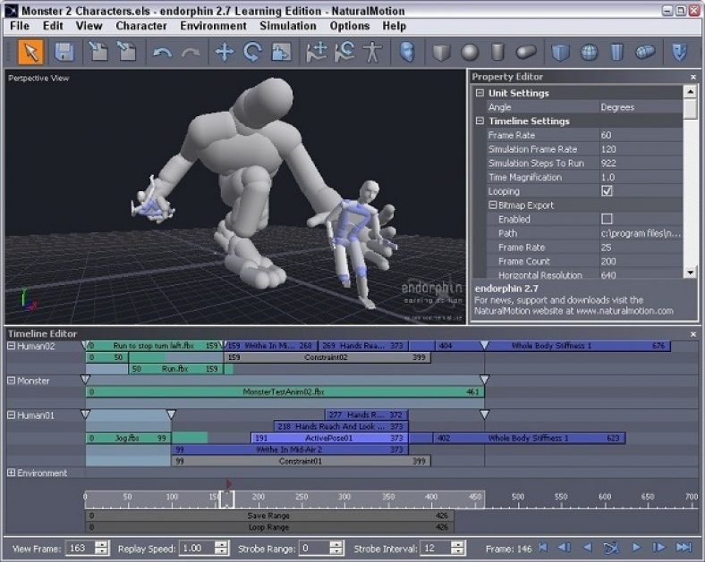Select the arrow selection tool
Image resolution: width=705 pixels, height=562 pixels.
pyautogui.click(x=30, y=52)
